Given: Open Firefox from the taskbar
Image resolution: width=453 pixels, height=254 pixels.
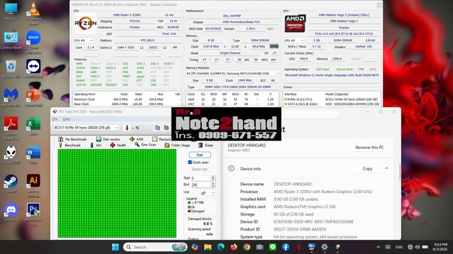Looking at the screenshot, I should pos(234,247).
